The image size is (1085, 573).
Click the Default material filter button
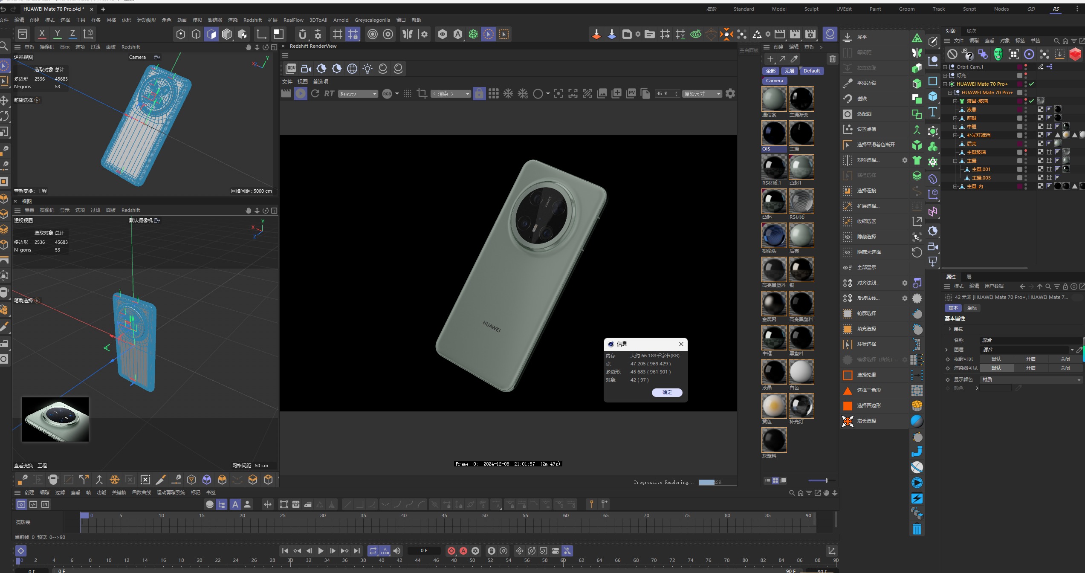point(812,71)
